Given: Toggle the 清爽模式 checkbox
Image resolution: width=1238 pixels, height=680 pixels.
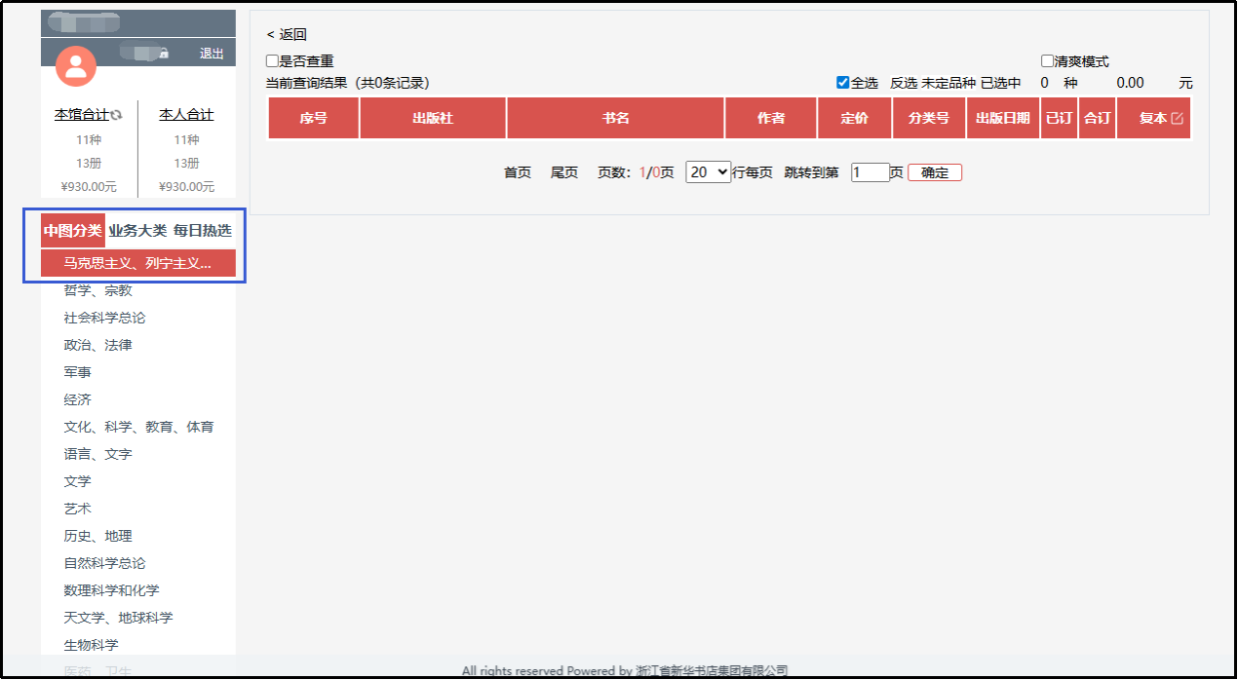Looking at the screenshot, I should point(1048,61).
